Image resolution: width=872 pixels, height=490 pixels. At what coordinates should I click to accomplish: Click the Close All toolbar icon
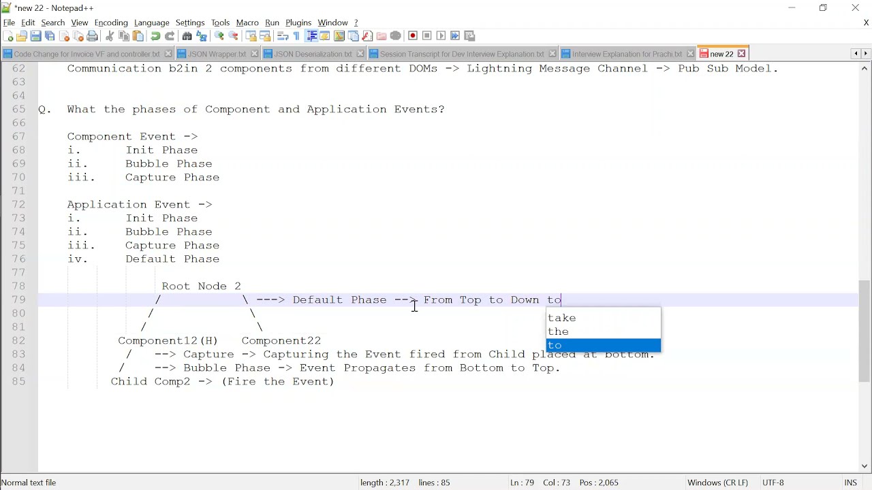[79, 36]
